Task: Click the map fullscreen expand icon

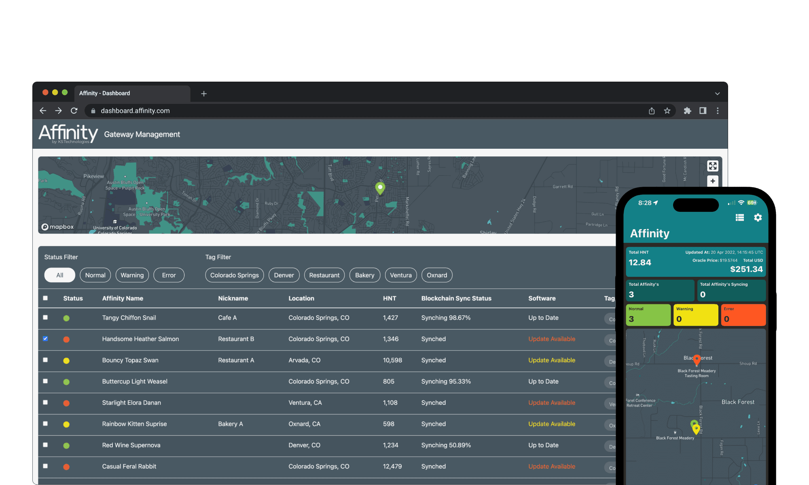Action: pyautogui.click(x=712, y=166)
